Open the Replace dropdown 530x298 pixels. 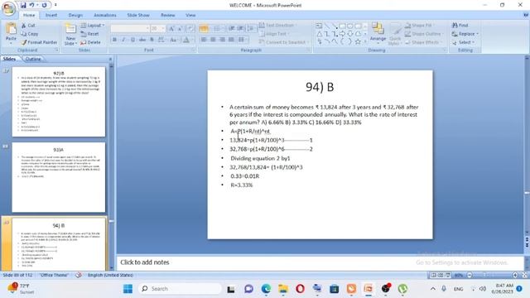465,34
